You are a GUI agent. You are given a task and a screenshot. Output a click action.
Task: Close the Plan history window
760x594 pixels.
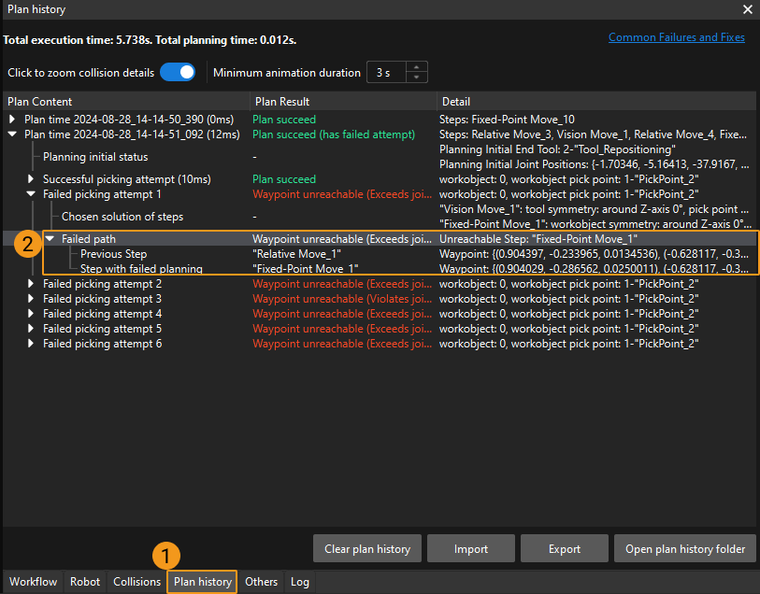747,9
